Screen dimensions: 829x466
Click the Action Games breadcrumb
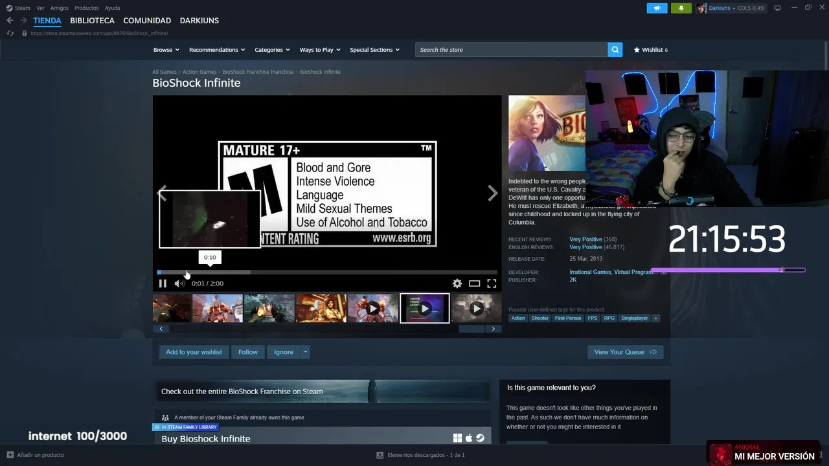(199, 72)
